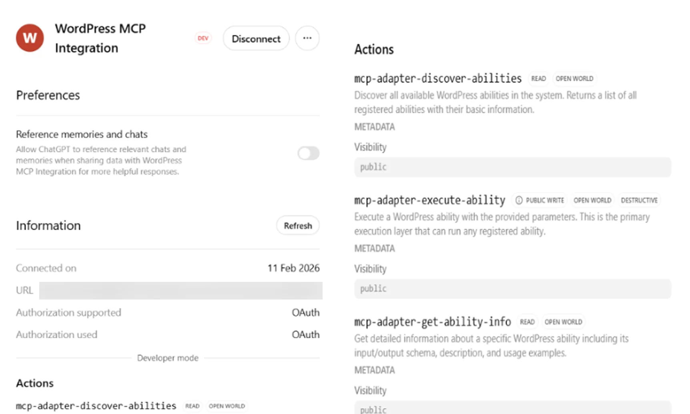This screenshot has height=414, width=690.
Task: Click the READ badge in the left Actions list
Action: [193, 406]
